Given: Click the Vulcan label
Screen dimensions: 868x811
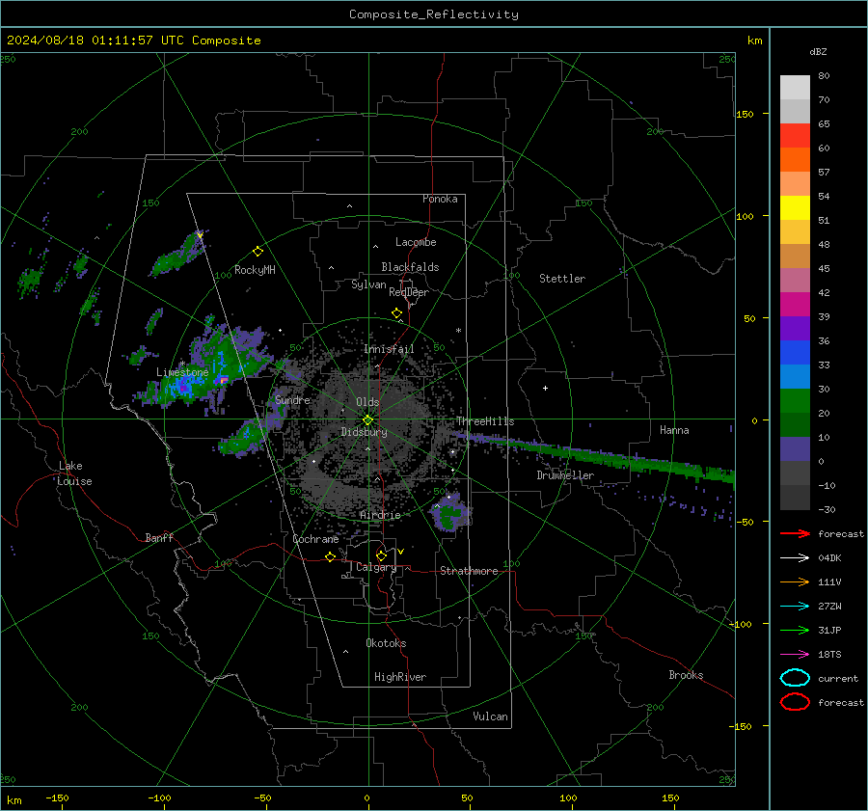Looking at the screenshot, I should pyautogui.click(x=491, y=716).
